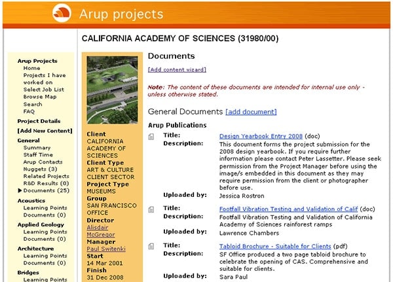Open the FAQ sidebar link

pyautogui.click(x=29, y=111)
